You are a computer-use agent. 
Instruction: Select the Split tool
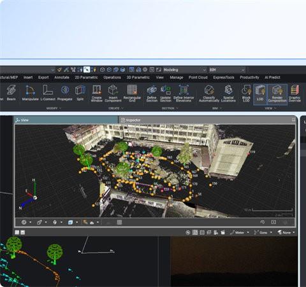(x=80, y=93)
